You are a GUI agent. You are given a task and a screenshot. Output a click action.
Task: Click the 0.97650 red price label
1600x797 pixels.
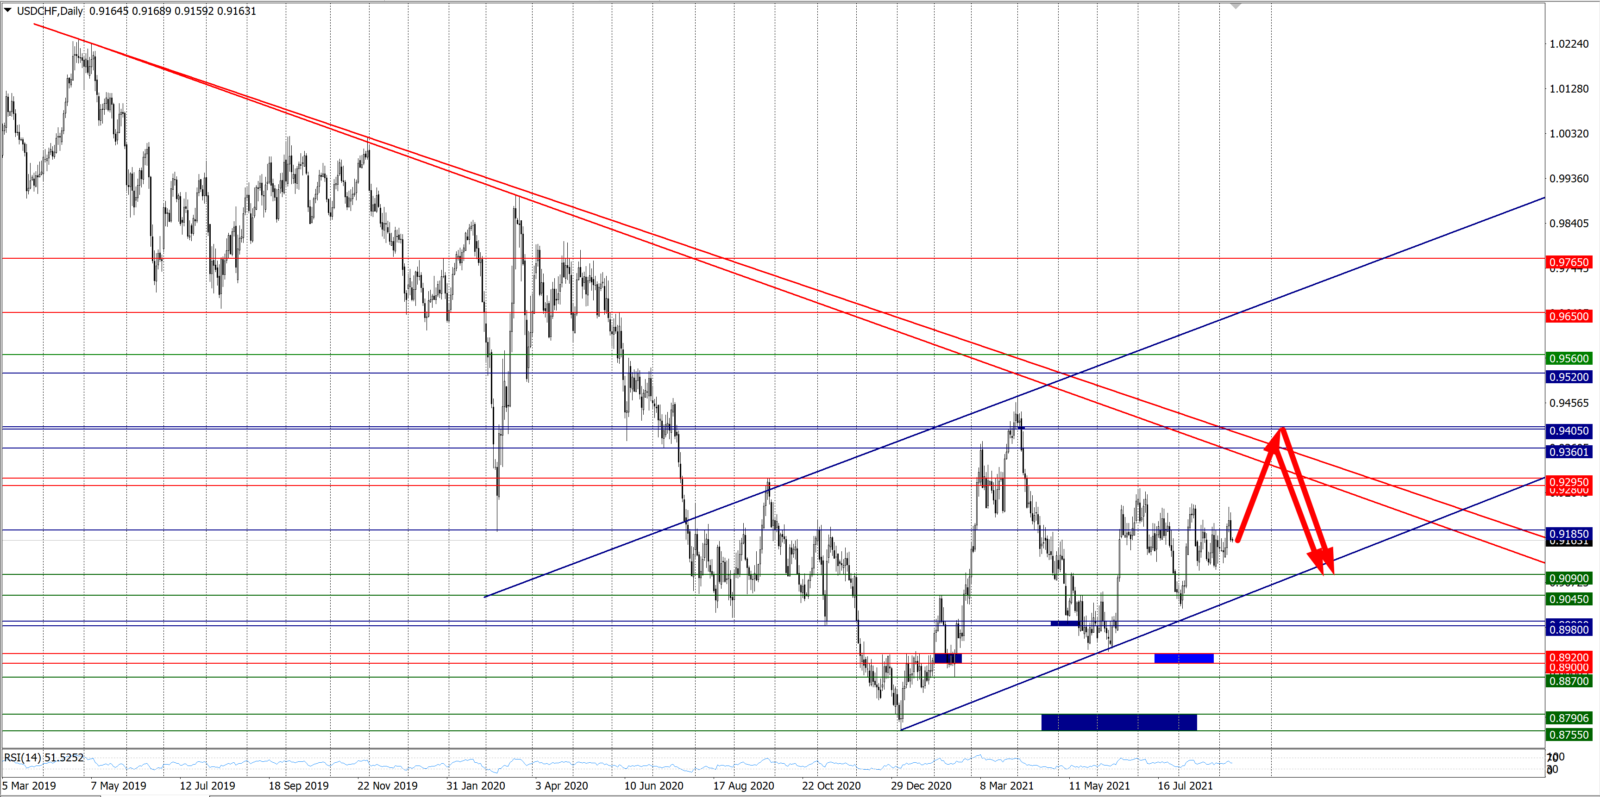click(x=1569, y=262)
